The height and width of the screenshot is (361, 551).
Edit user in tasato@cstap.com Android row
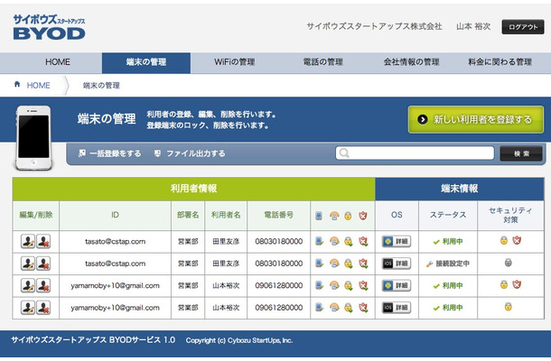[28, 242]
